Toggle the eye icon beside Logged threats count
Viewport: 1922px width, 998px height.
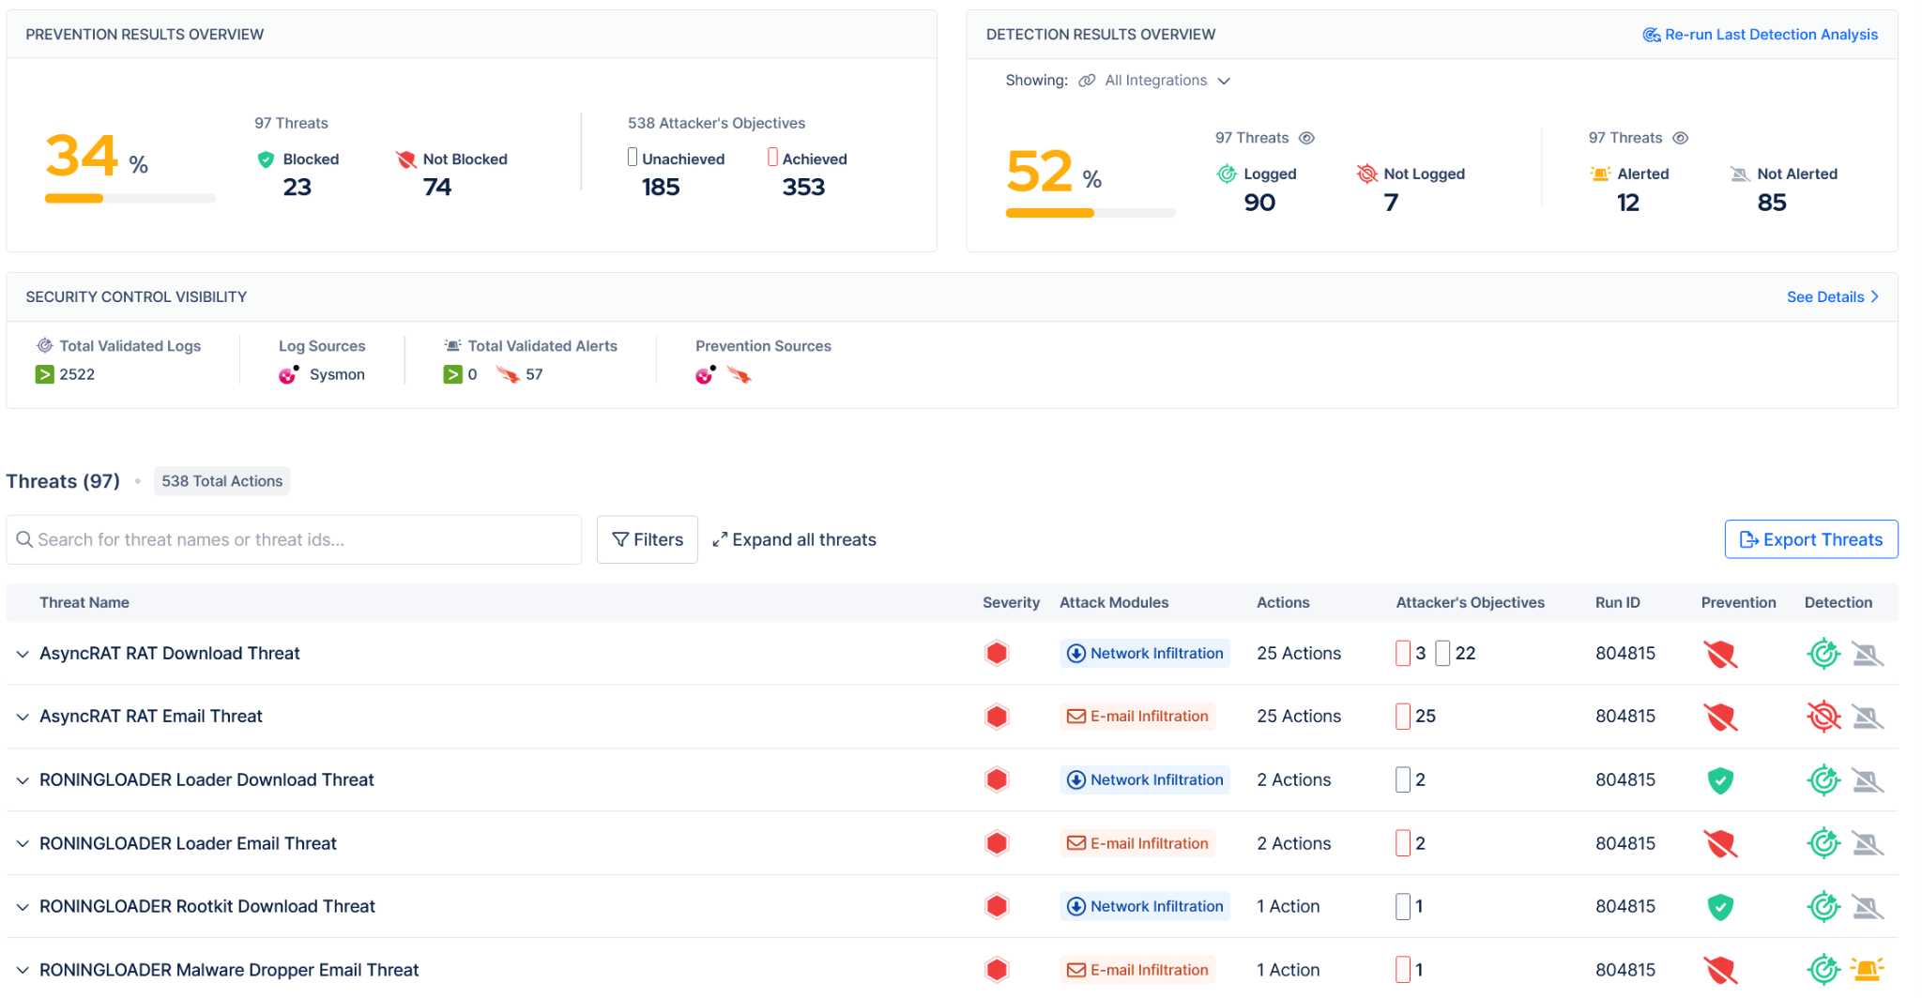coord(1306,138)
